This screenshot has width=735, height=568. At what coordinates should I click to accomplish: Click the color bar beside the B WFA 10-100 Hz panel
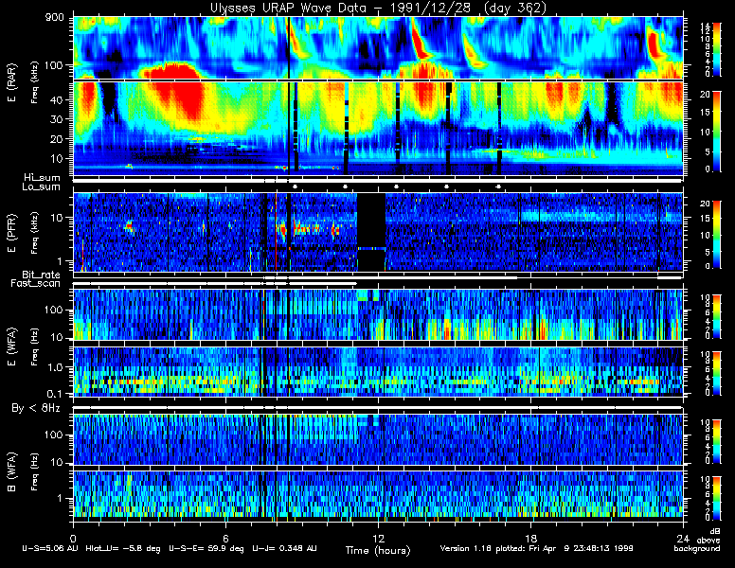717,441
